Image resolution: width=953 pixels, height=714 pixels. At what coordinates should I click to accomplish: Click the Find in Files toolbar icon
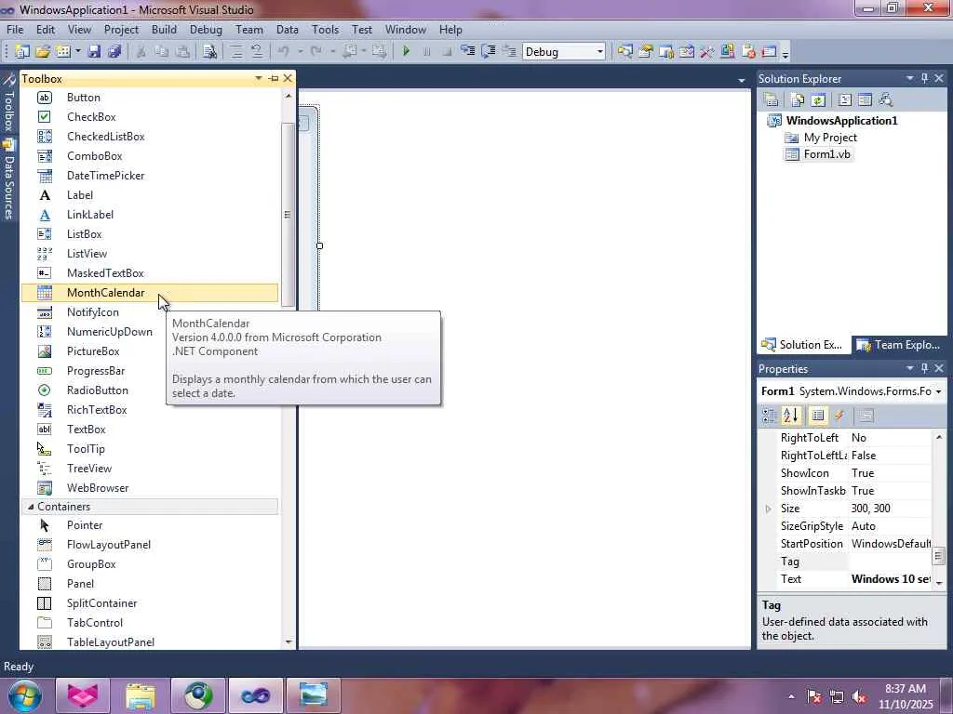(x=209, y=52)
